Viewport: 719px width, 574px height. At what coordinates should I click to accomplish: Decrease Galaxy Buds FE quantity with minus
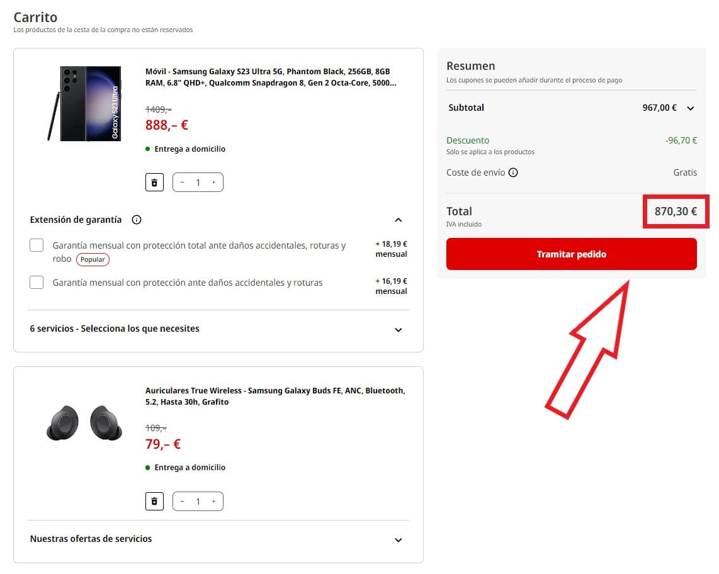click(183, 502)
